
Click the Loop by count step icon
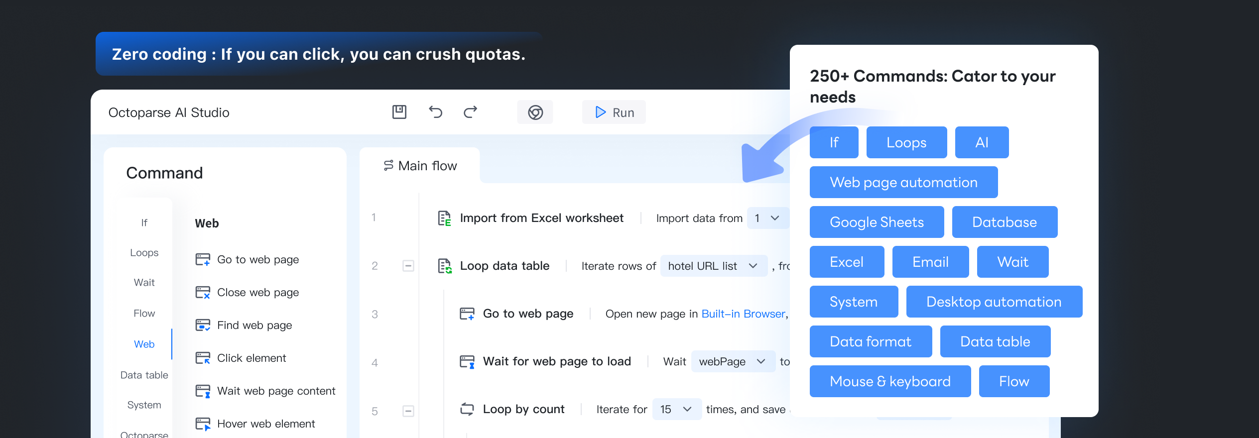click(x=467, y=409)
